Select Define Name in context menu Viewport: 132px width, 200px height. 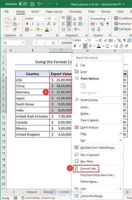coord(89,182)
